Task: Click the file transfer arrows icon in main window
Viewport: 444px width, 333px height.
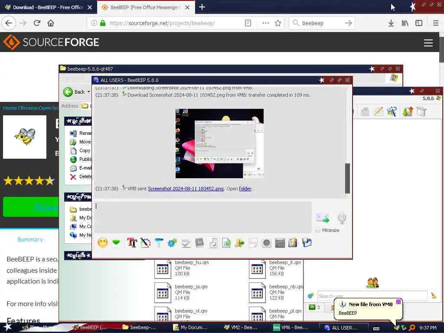Action: tap(408, 111)
